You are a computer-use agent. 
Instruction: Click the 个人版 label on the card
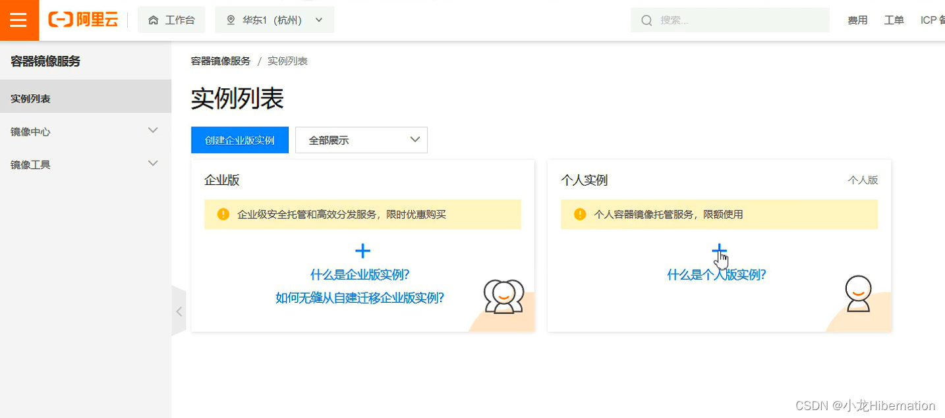pos(863,180)
